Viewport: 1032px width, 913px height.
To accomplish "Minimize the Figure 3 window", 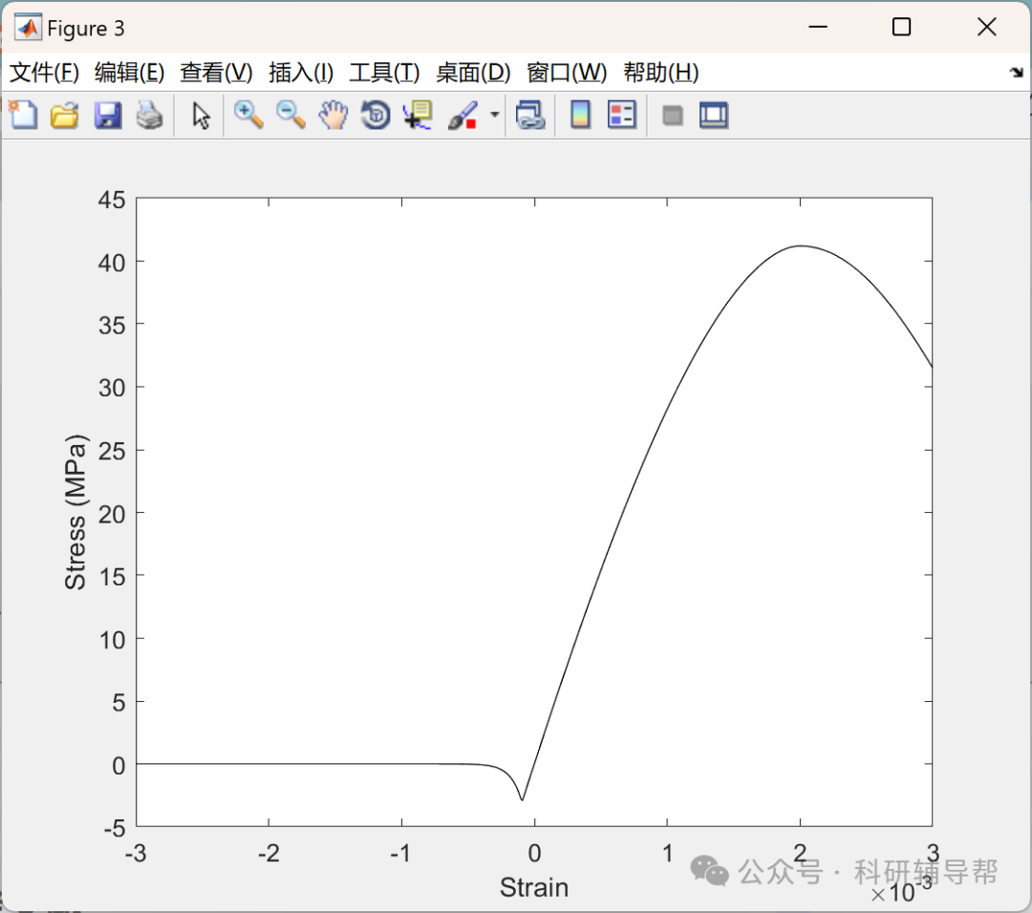I will coord(818,27).
